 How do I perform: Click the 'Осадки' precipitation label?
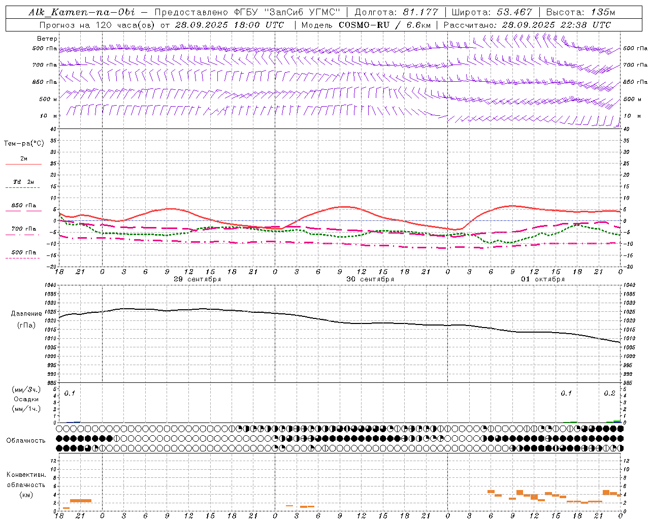[27, 399]
